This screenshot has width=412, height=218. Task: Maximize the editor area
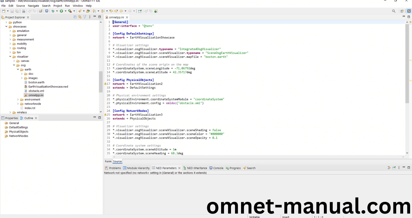point(408,17)
